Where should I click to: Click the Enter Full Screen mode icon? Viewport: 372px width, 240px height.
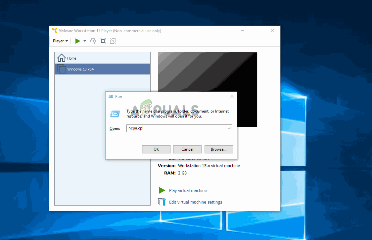point(103,41)
